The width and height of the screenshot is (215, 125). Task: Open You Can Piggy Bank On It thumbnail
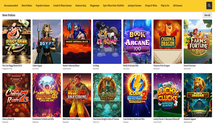pos(16,42)
